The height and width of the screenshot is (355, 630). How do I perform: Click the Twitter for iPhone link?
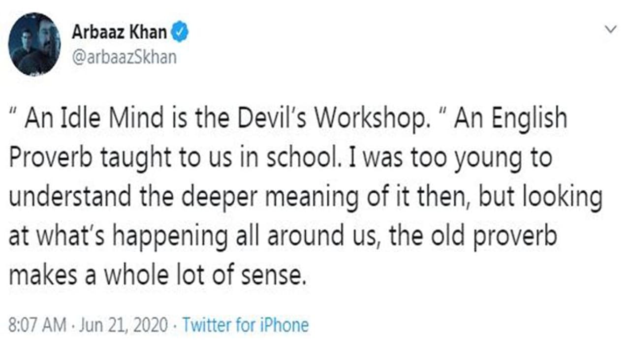click(x=245, y=325)
